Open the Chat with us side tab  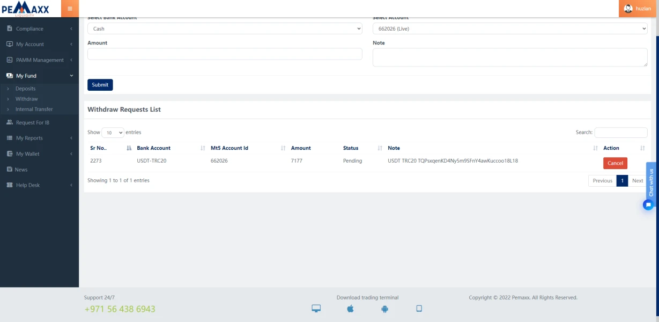click(x=651, y=182)
